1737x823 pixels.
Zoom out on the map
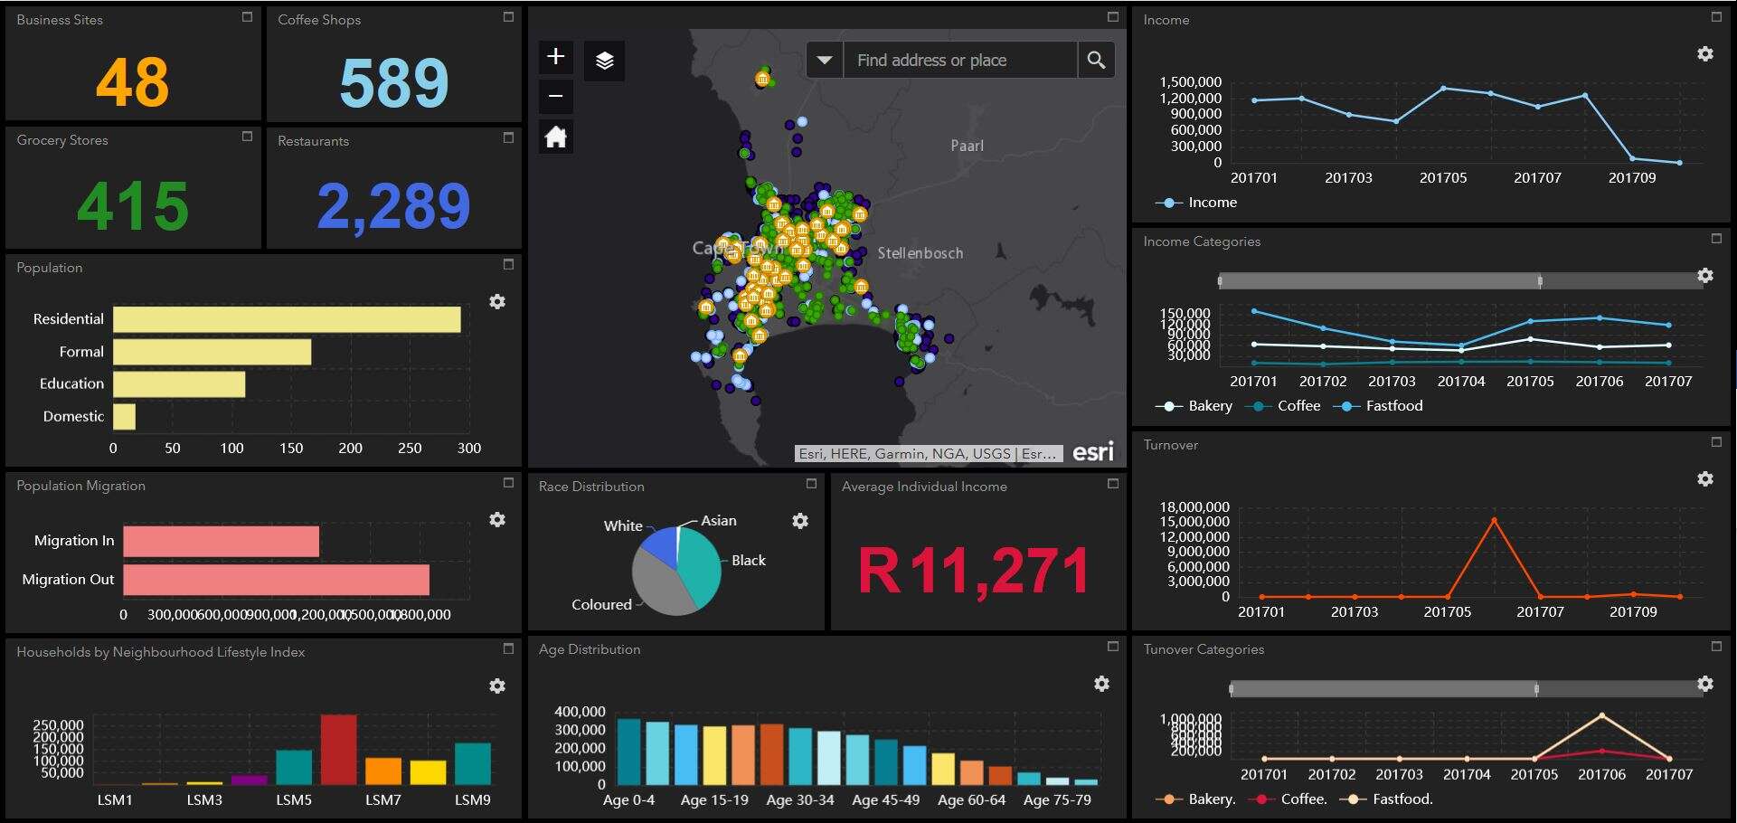click(x=555, y=96)
